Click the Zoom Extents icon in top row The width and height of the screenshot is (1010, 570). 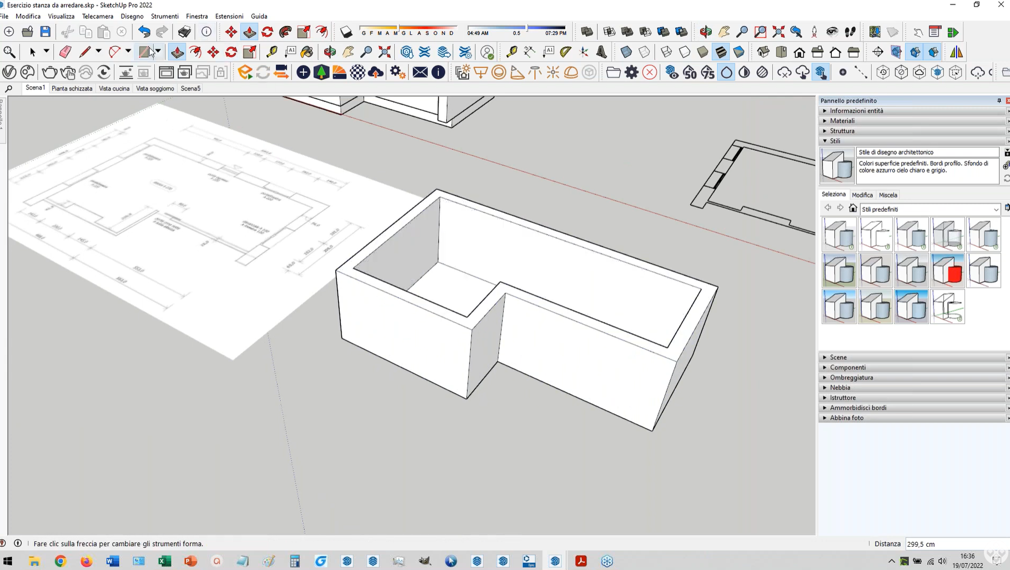coord(778,32)
